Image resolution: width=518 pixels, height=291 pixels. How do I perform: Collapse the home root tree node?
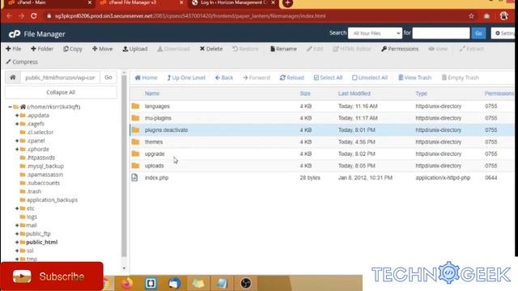pos(10,107)
